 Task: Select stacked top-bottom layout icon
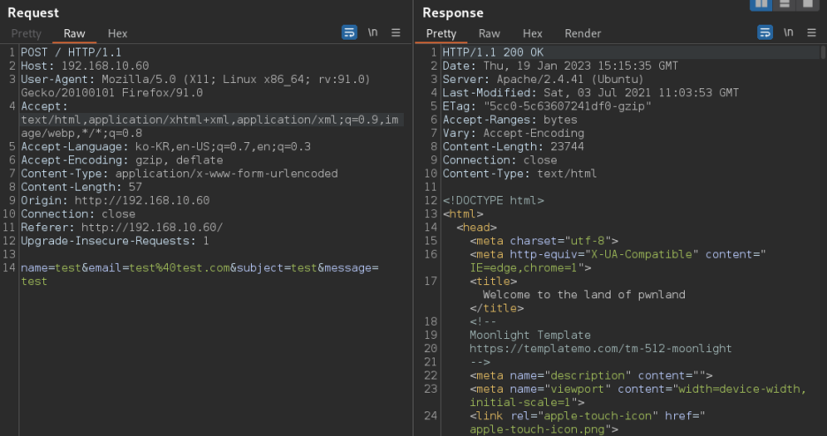[785, 4]
